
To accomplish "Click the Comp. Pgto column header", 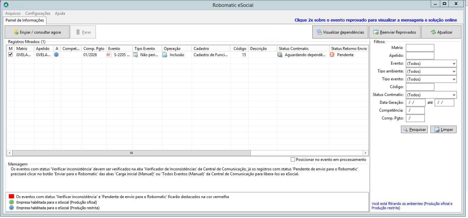I will pyautogui.click(x=94, y=49).
